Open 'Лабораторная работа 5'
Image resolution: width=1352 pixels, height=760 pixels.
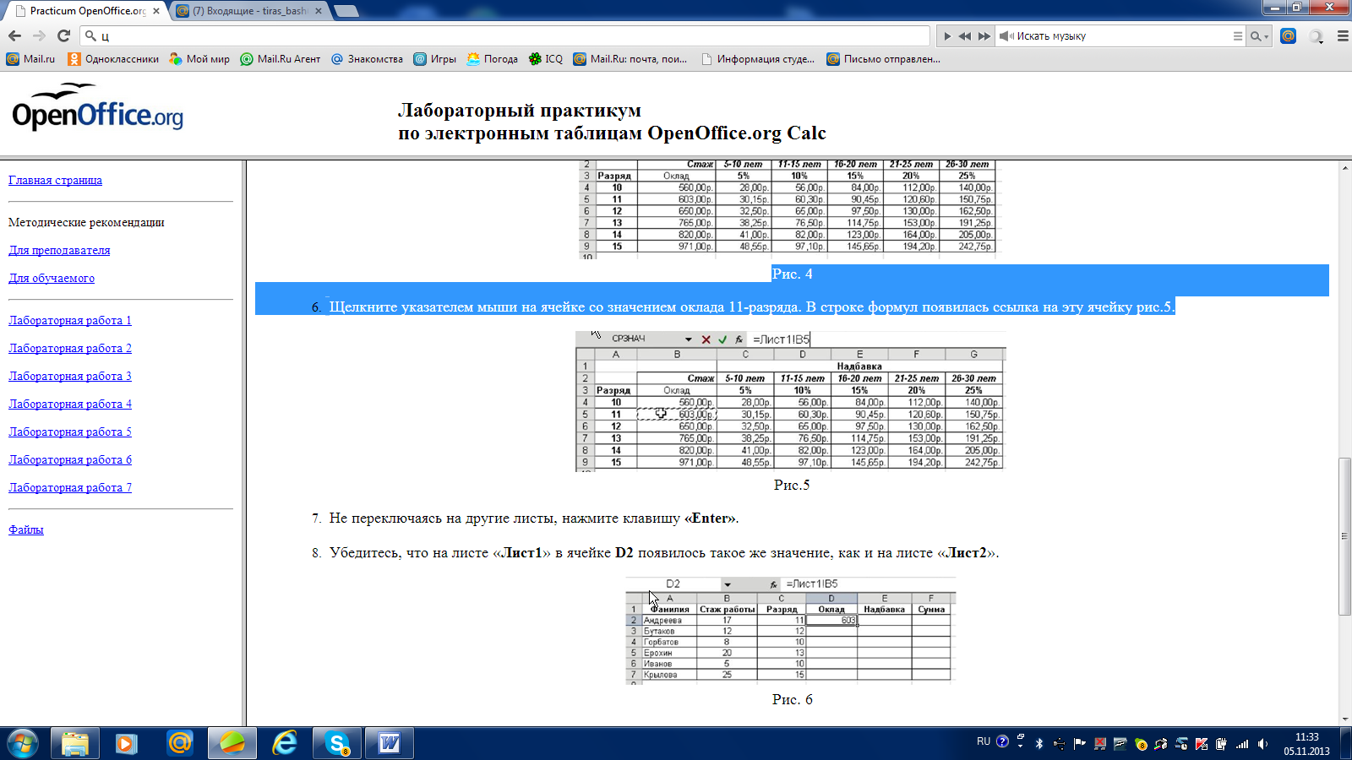tap(70, 432)
